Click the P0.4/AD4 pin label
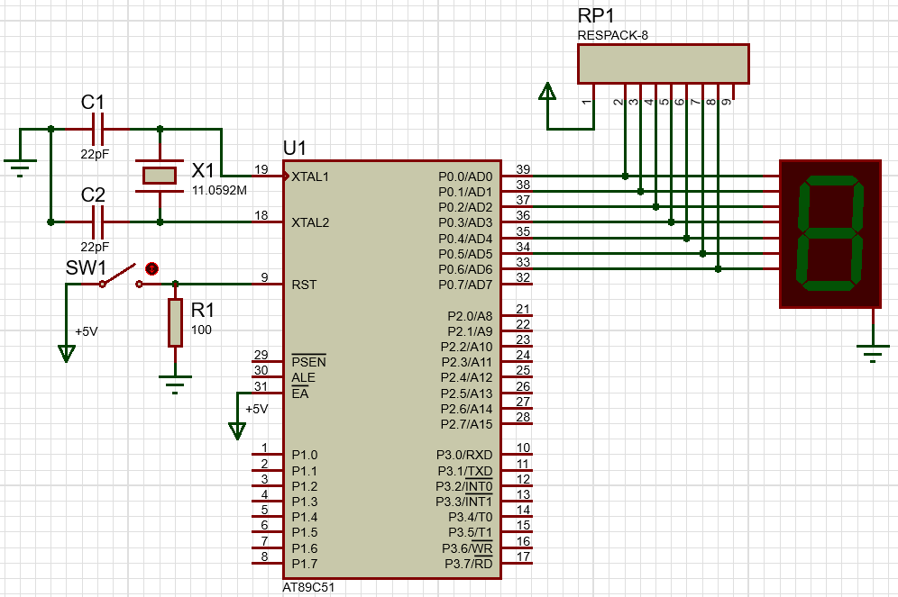Image resolution: width=898 pixels, height=597 pixels. point(465,239)
